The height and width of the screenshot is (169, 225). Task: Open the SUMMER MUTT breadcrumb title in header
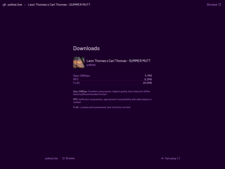(x=59, y=5)
